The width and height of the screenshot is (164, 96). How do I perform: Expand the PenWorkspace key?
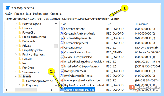coord(16,24)
